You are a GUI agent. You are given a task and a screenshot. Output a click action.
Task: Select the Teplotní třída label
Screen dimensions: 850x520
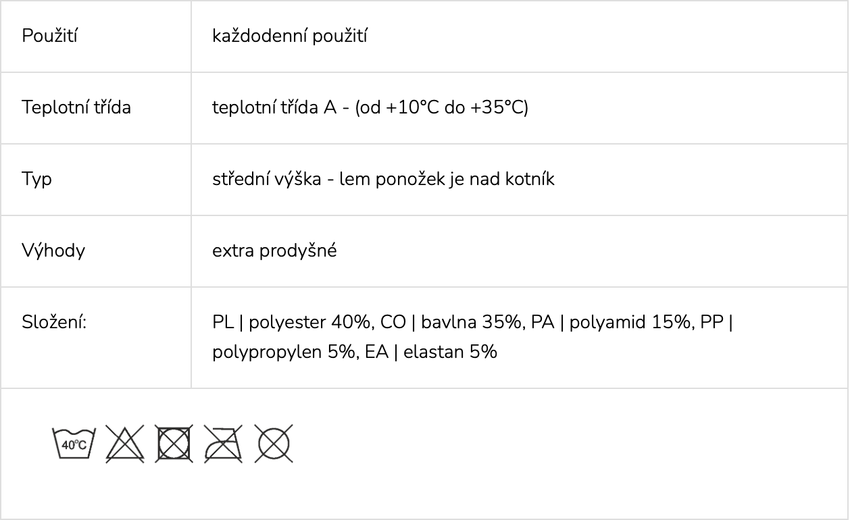[76, 107]
